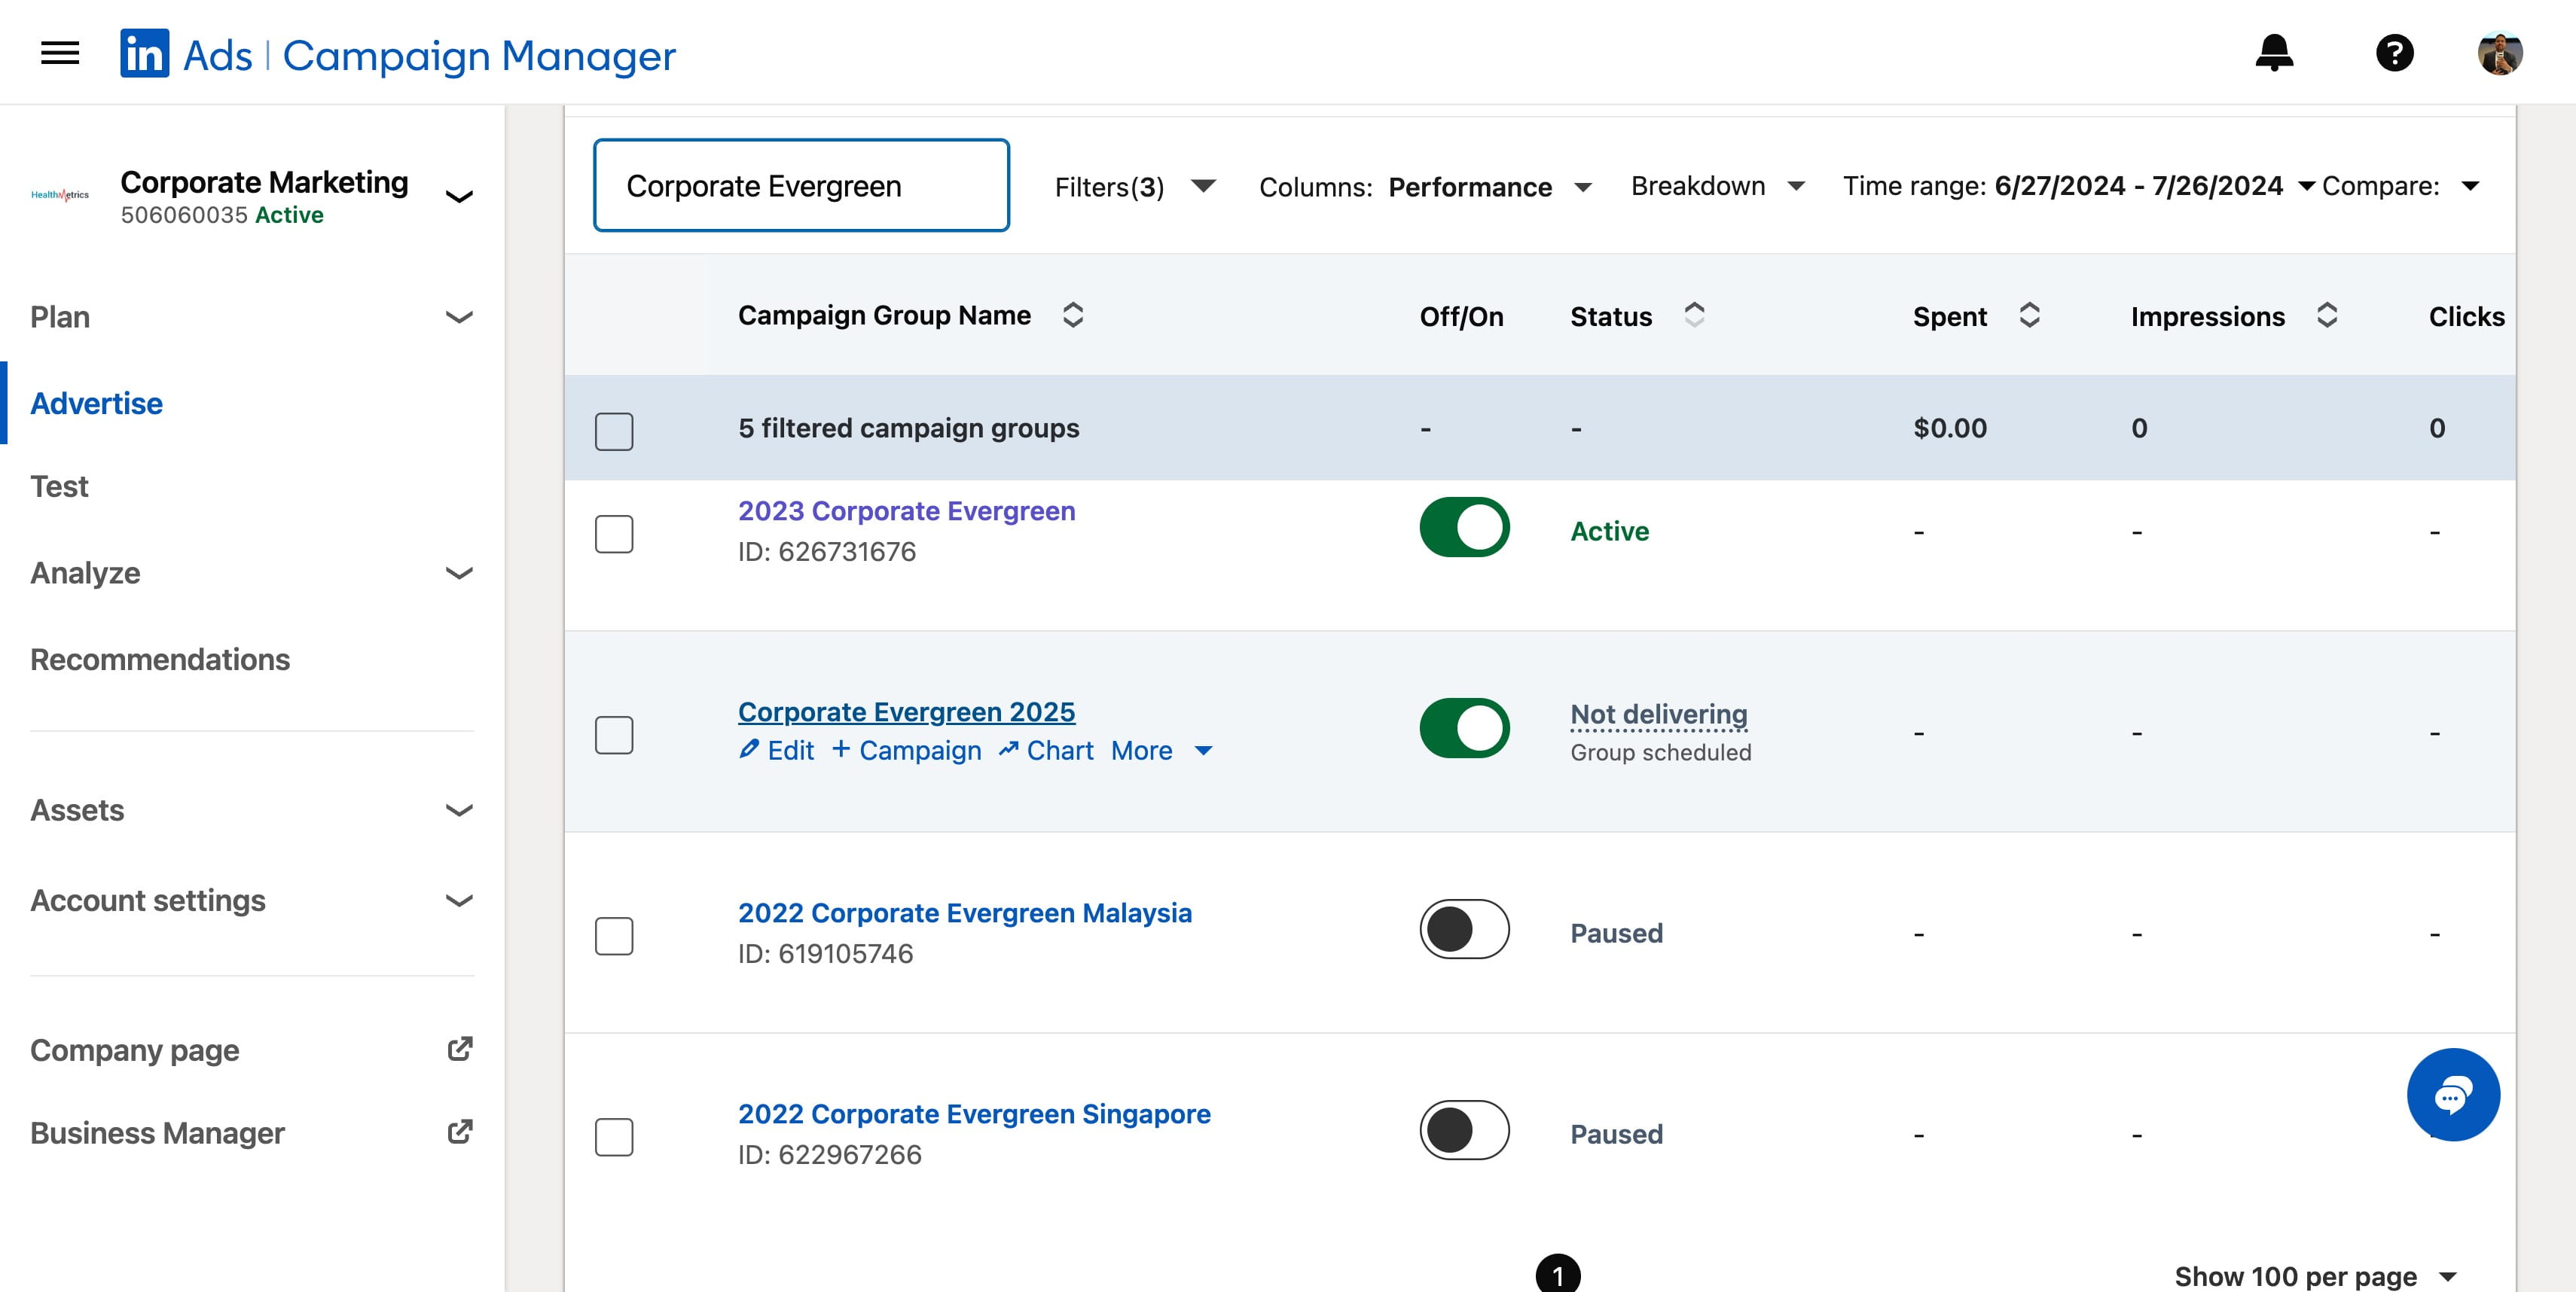Turn off Corporate Evergreen 2025 toggle

point(1464,727)
